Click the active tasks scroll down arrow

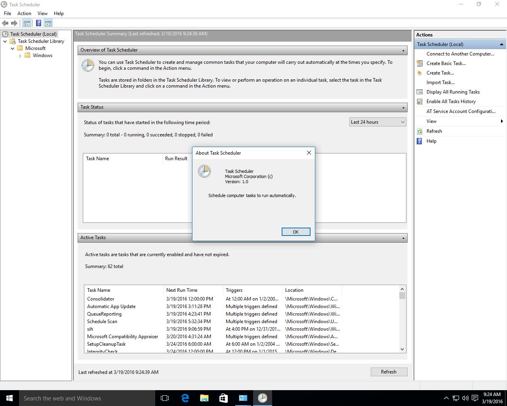point(402,349)
